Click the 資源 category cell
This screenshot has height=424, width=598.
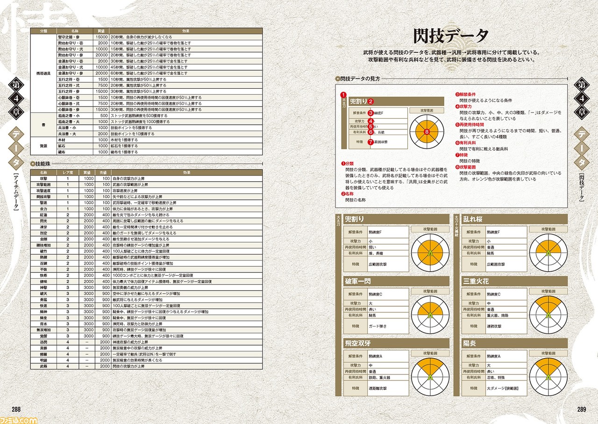click(x=44, y=145)
